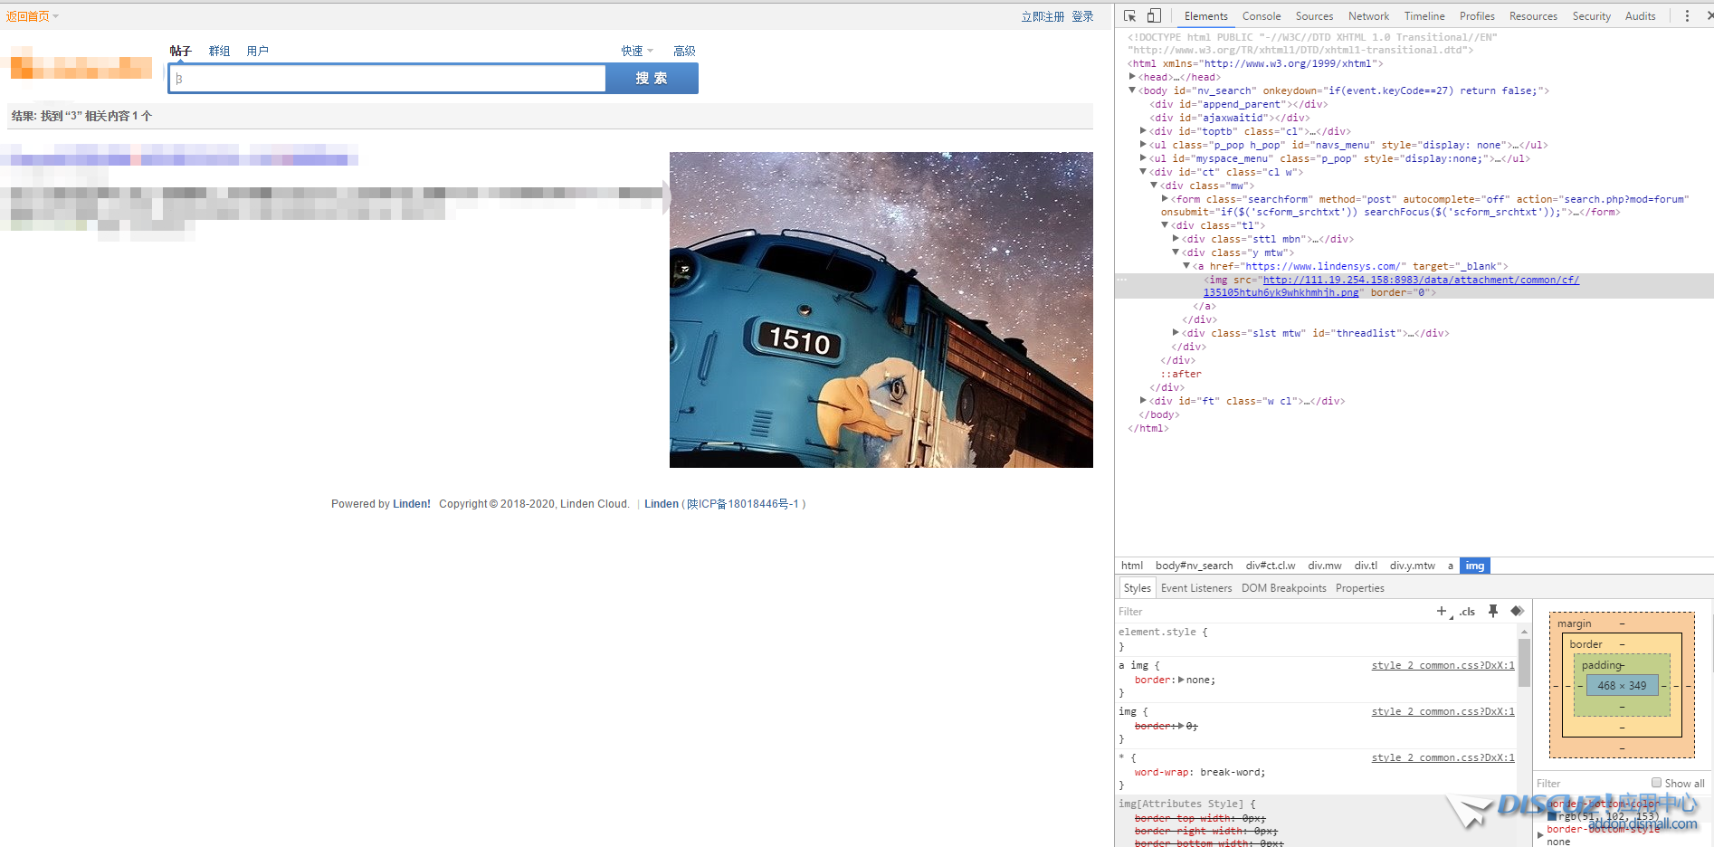
Task: Switch to the Console tab
Action: (x=1262, y=16)
